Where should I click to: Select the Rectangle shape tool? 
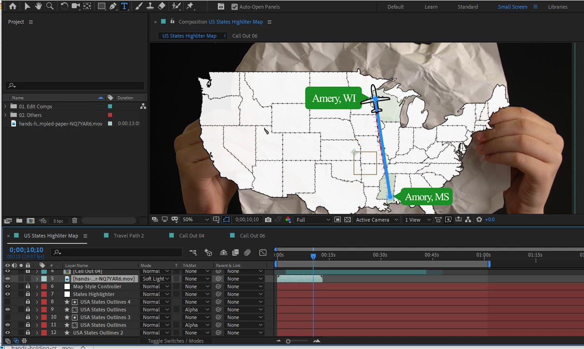tap(102, 6)
